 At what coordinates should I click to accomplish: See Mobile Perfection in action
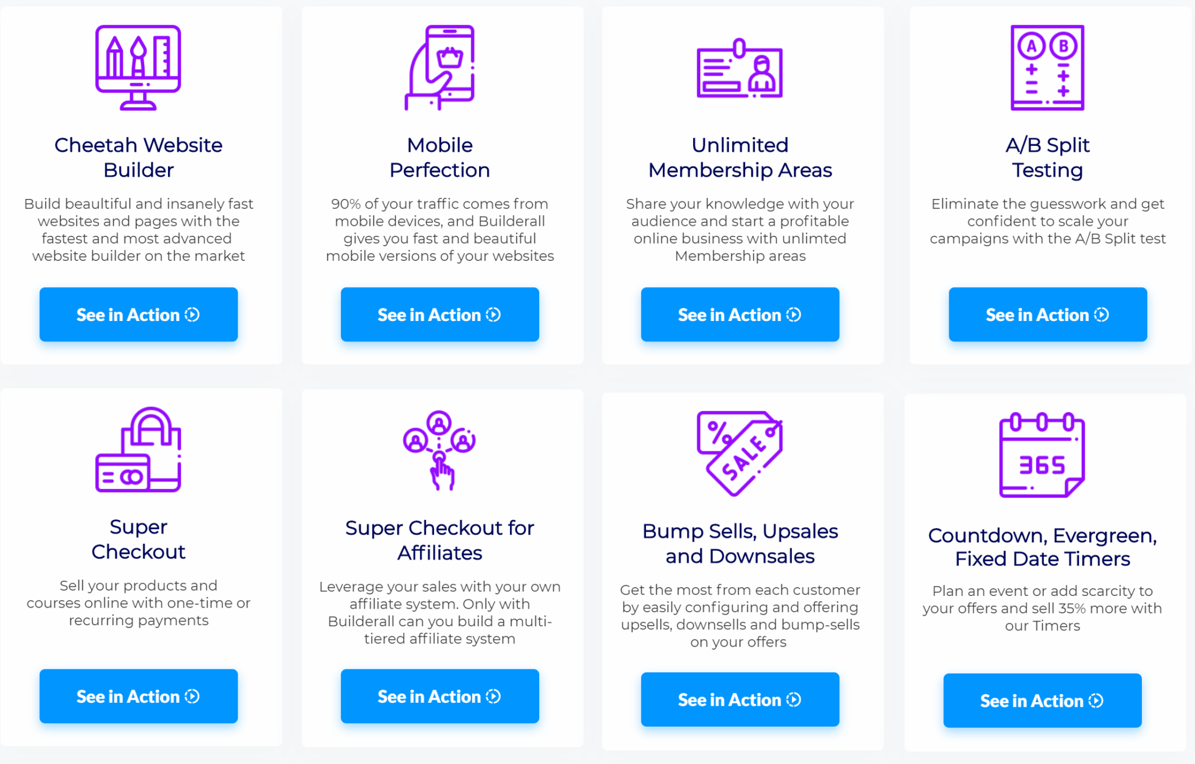[439, 315]
